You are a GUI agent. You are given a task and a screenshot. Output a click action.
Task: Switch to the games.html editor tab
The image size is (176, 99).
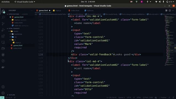[x=43, y=10]
